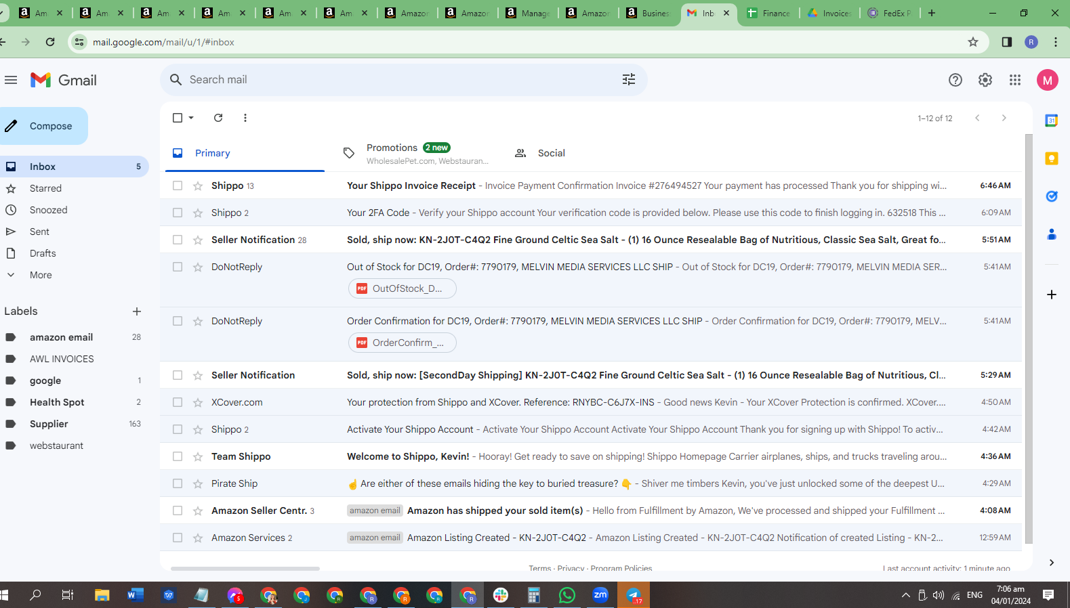Check the Out of Stock DoNotReply email

tap(178, 267)
